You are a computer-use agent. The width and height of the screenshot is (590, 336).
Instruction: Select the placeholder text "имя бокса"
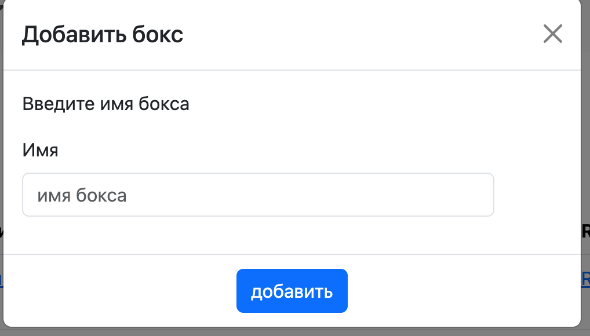pos(82,195)
